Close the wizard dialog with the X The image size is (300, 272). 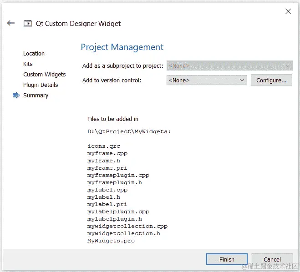tap(288, 11)
